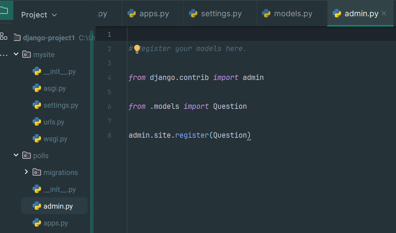This screenshot has height=233, width=396.
Task: Collapse the mysite folder chevron
Action: pyautogui.click(x=16, y=54)
